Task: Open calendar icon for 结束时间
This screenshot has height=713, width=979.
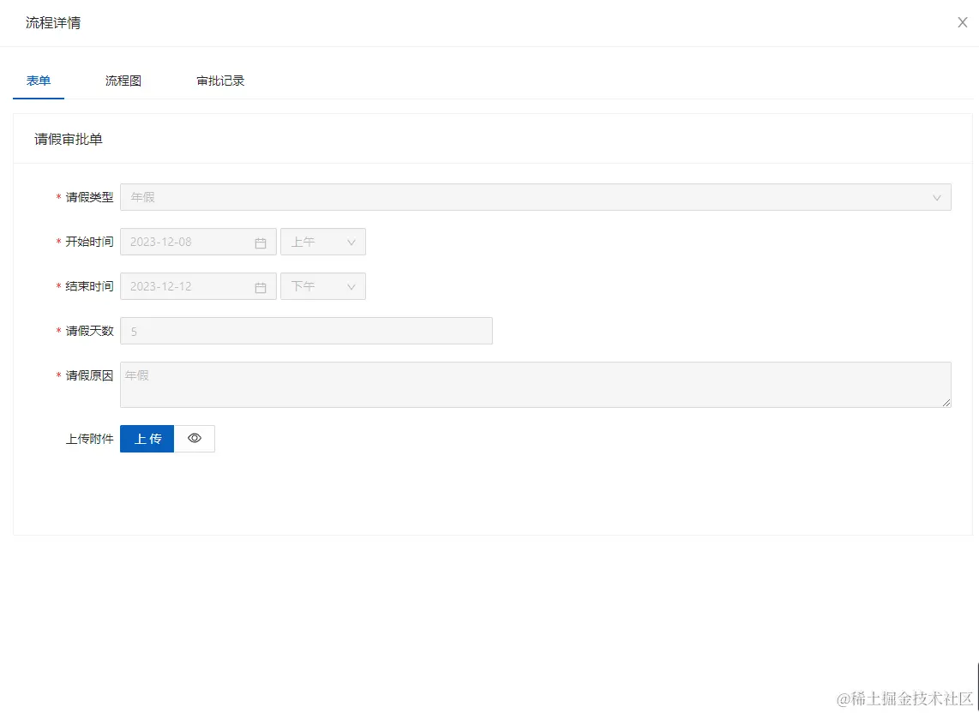Action: pyautogui.click(x=261, y=287)
